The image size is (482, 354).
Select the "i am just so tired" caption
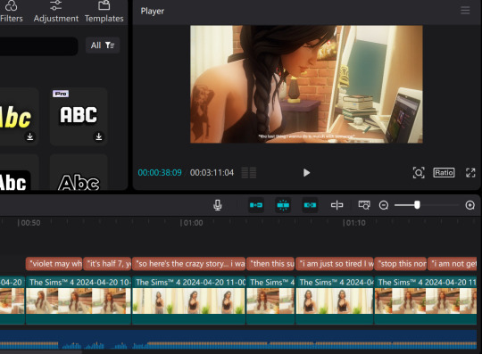point(335,264)
